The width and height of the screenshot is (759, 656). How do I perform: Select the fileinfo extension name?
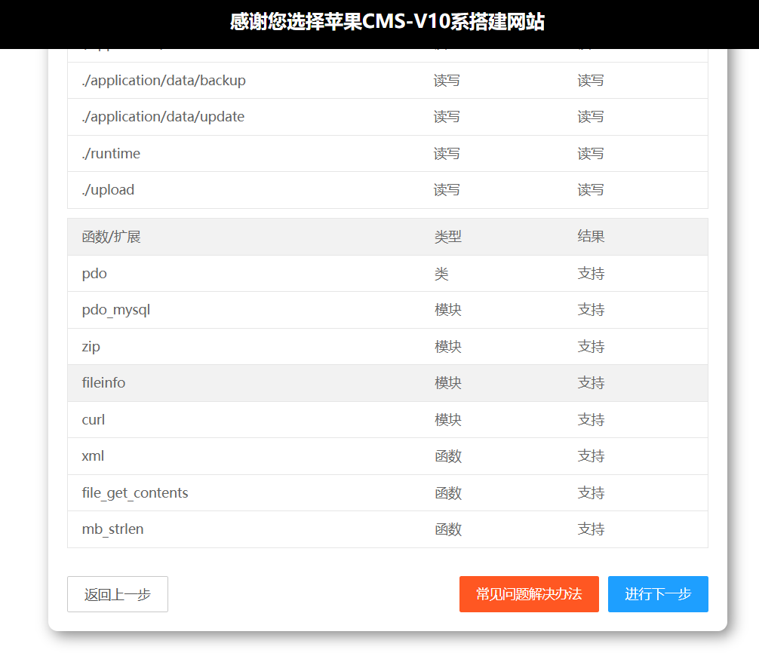point(103,383)
